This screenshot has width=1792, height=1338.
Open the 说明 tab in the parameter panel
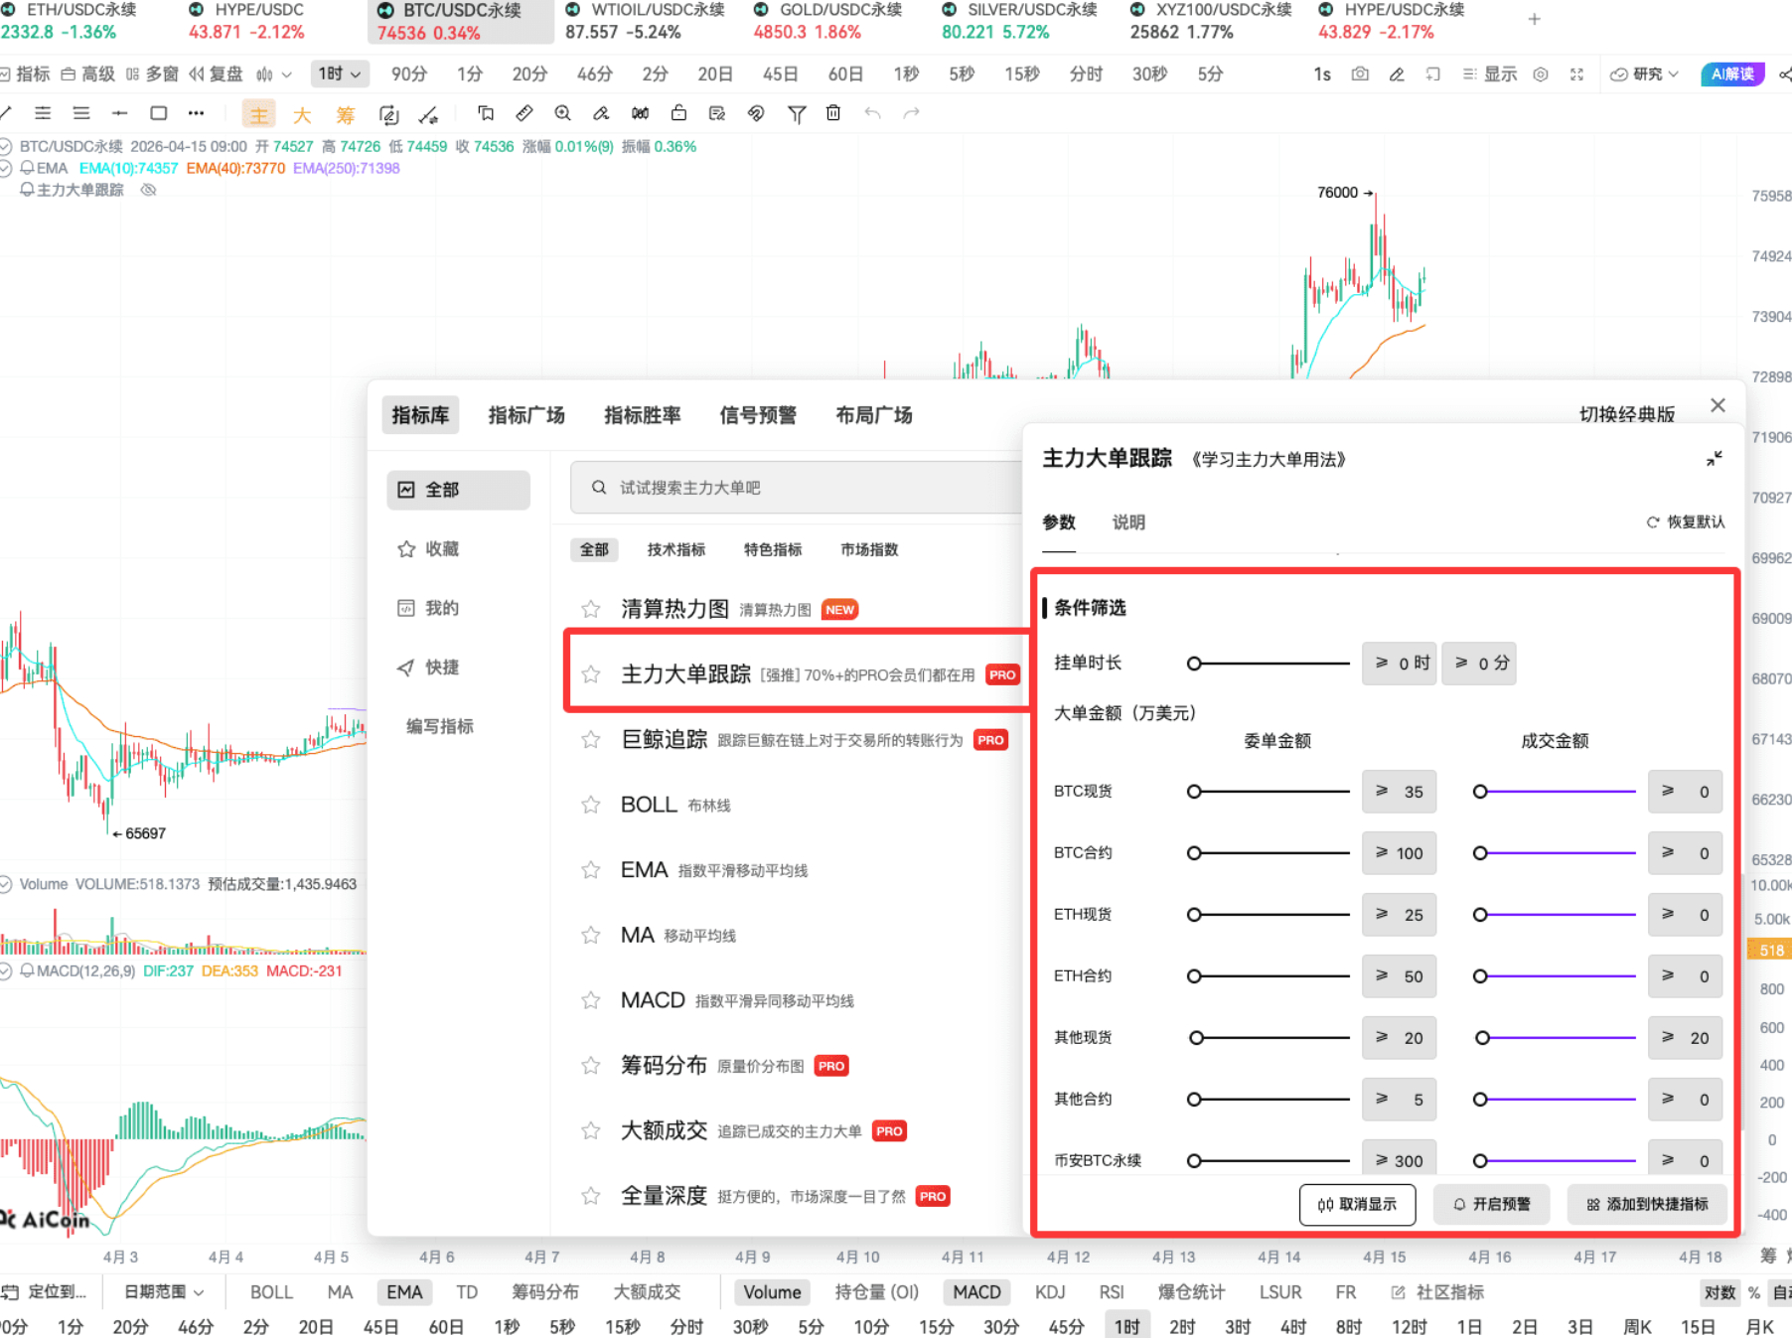[1127, 522]
